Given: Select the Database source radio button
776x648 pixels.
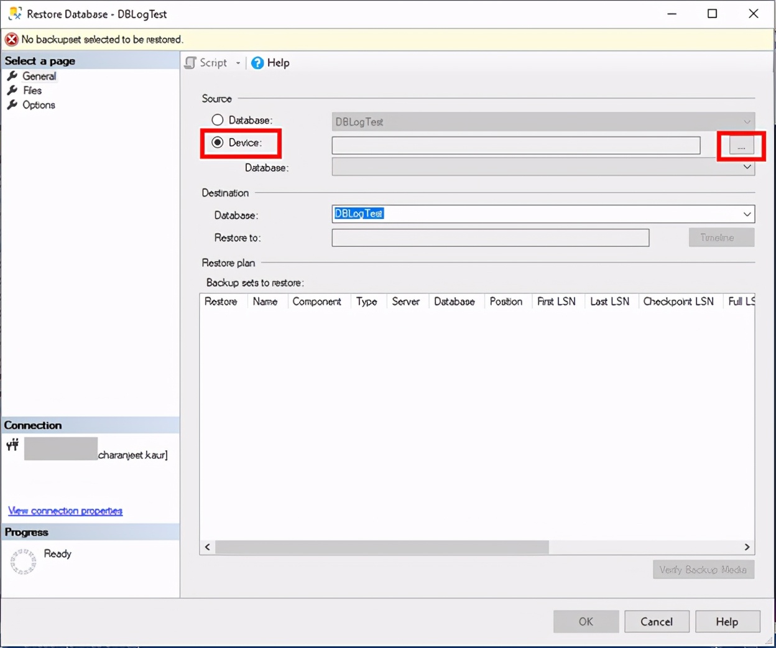Looking at the screenshot, I should (217, 120).
